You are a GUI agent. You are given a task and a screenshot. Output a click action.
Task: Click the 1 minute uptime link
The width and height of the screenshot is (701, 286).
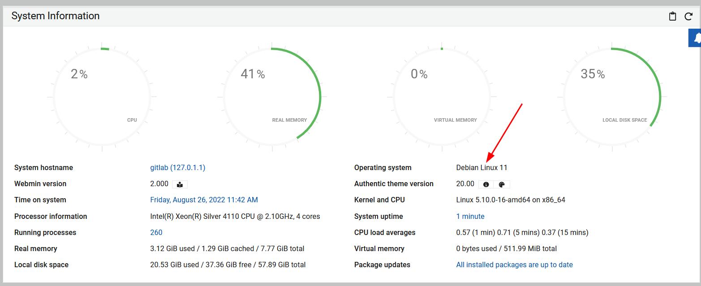point(470,216)
